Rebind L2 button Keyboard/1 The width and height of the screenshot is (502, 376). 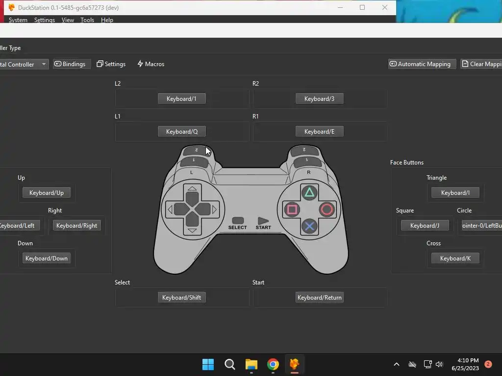[x=181, y=99]
